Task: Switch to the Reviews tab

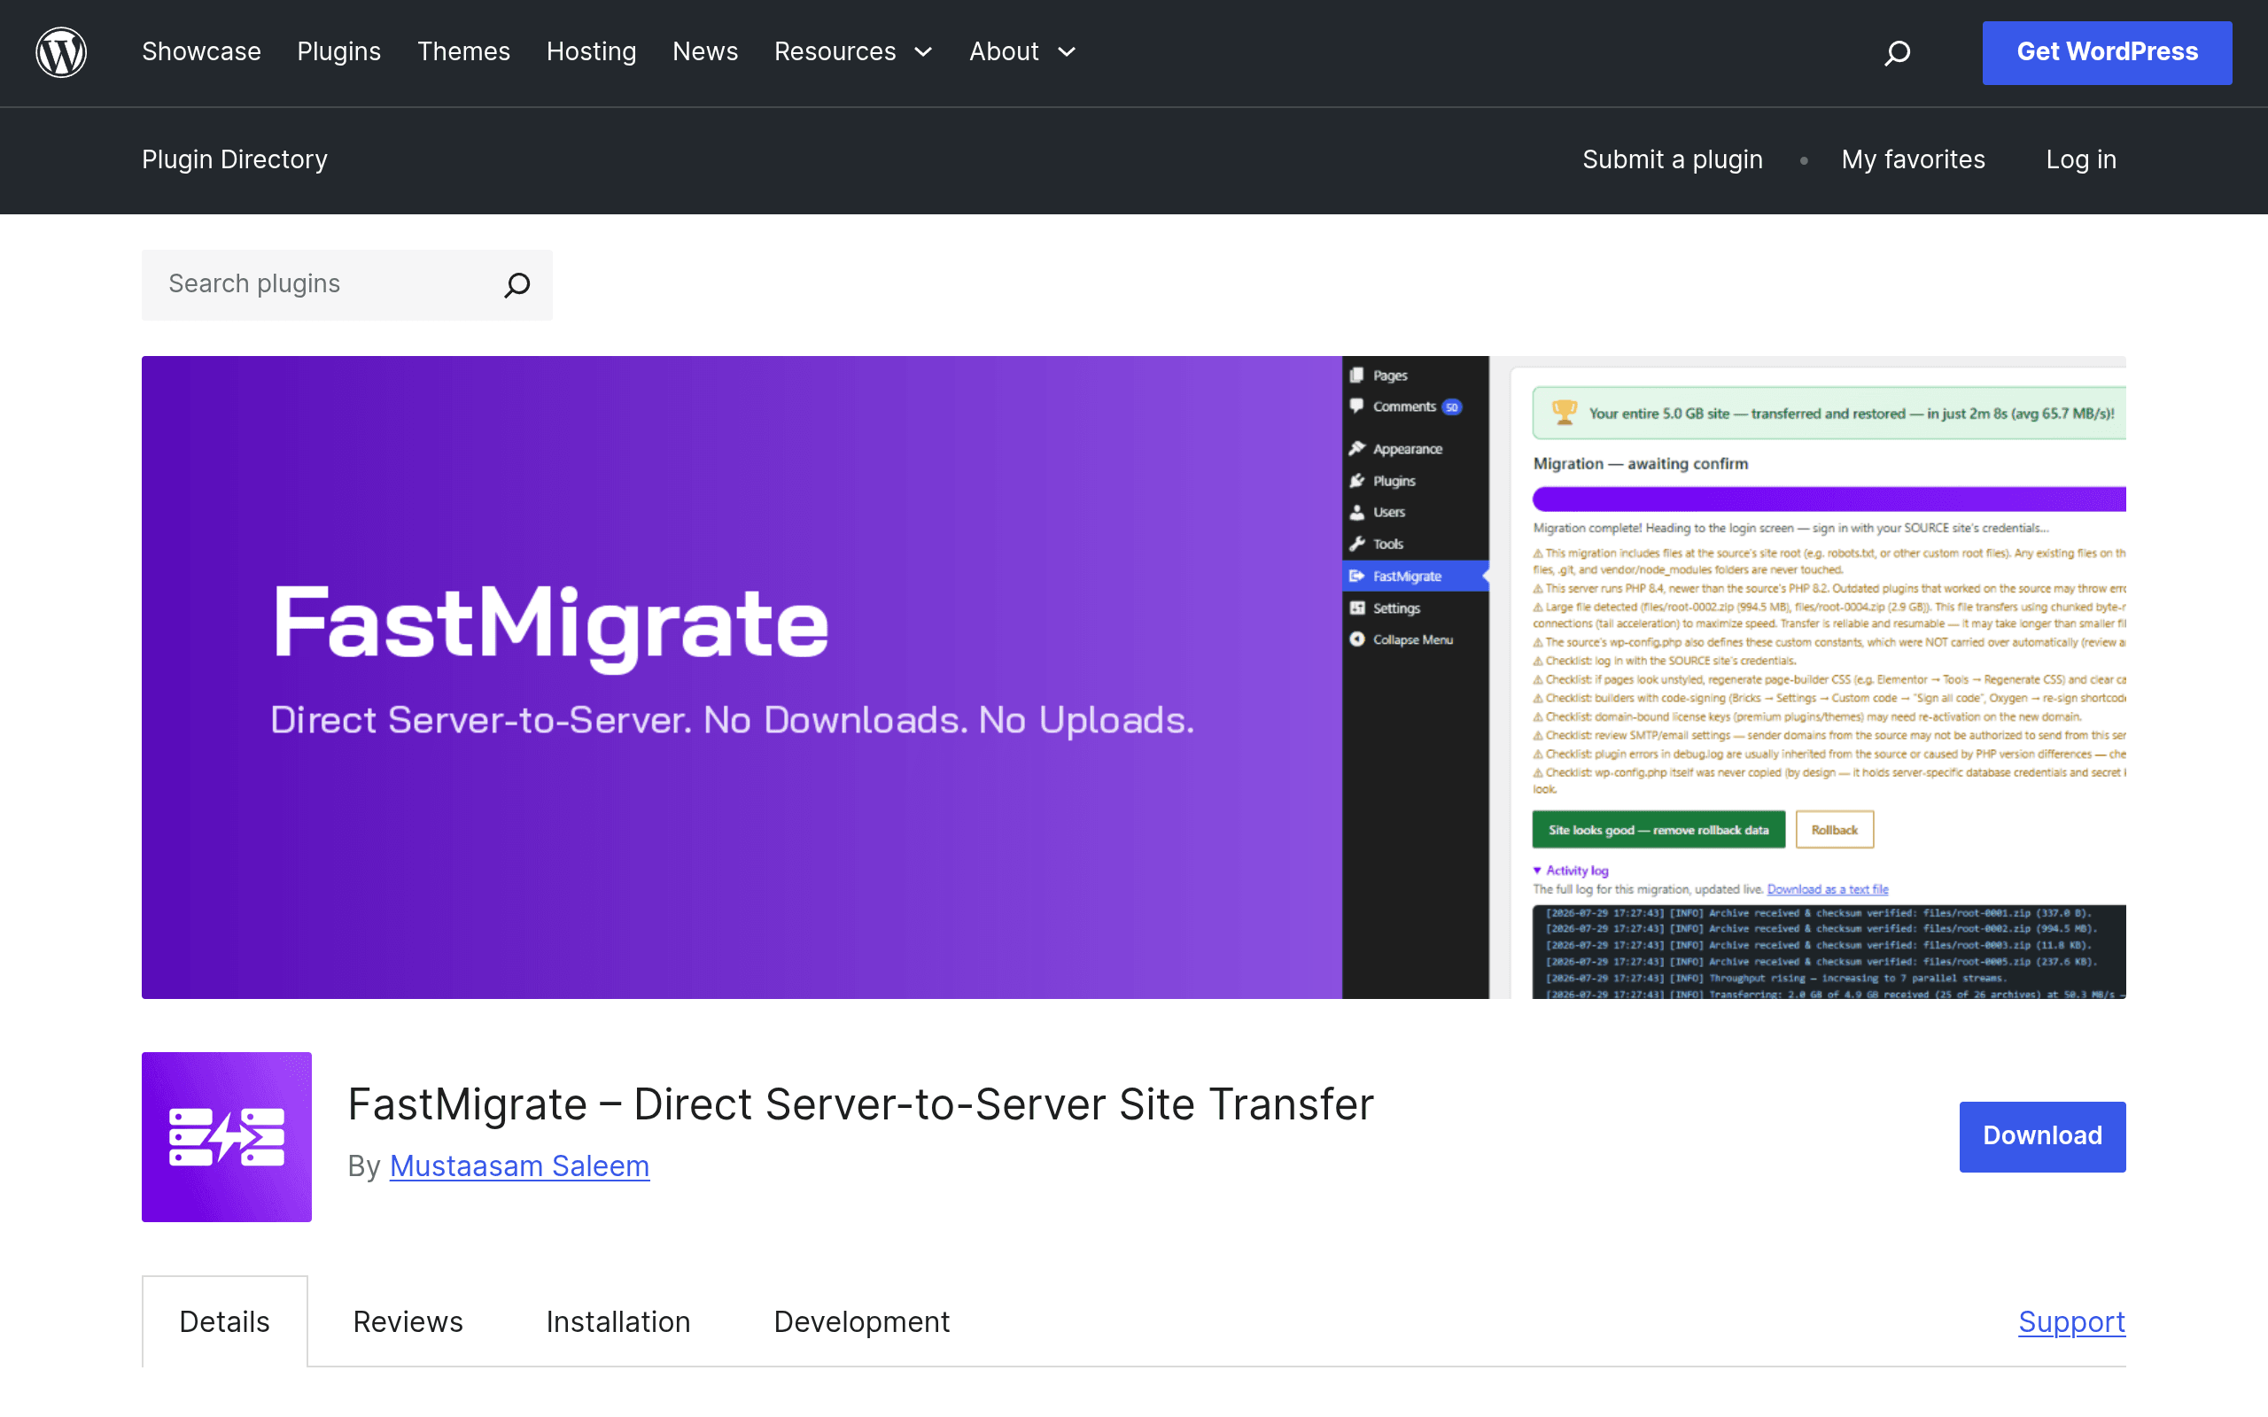Action: pyautogui.click(x=408, y=1321)
